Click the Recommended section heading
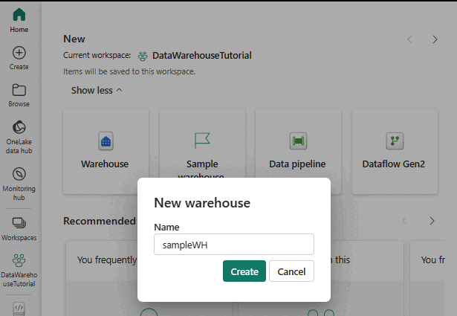Screen dimensions: 457x316 100,221
